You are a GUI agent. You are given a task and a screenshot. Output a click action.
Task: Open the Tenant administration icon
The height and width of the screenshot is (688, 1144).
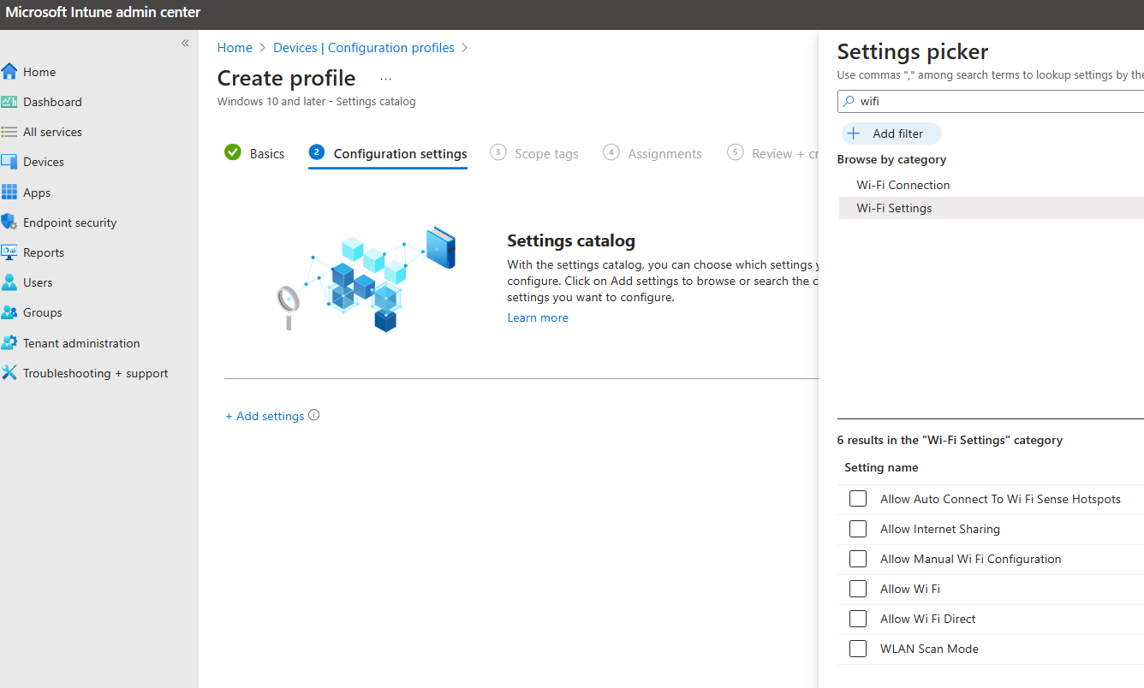[9, 343]
